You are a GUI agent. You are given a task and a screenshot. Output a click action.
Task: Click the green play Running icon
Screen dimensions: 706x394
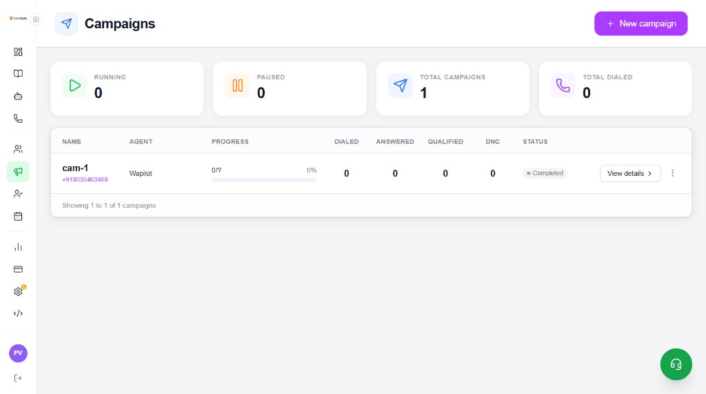point(74,85)
